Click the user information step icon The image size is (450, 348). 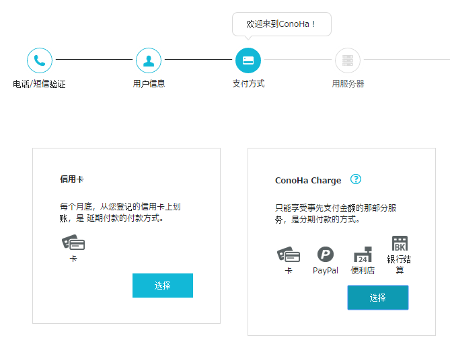[x=149, y=60]
